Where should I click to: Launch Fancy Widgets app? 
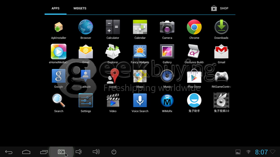[x=140, y=51]
